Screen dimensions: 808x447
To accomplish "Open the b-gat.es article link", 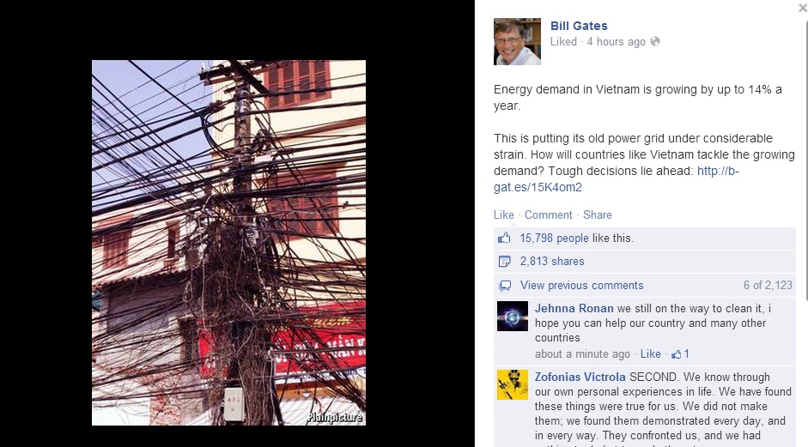I will point(616,178).
